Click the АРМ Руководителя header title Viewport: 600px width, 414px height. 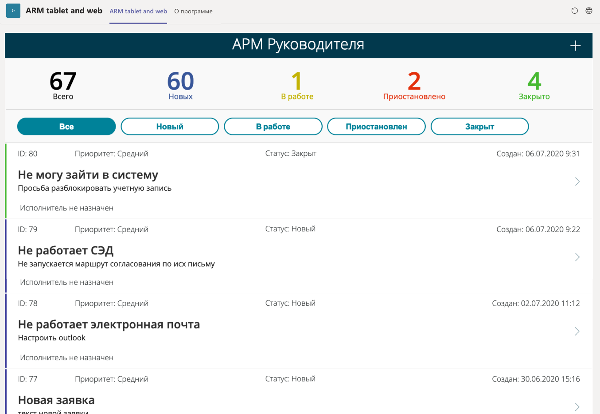[298, 44]
